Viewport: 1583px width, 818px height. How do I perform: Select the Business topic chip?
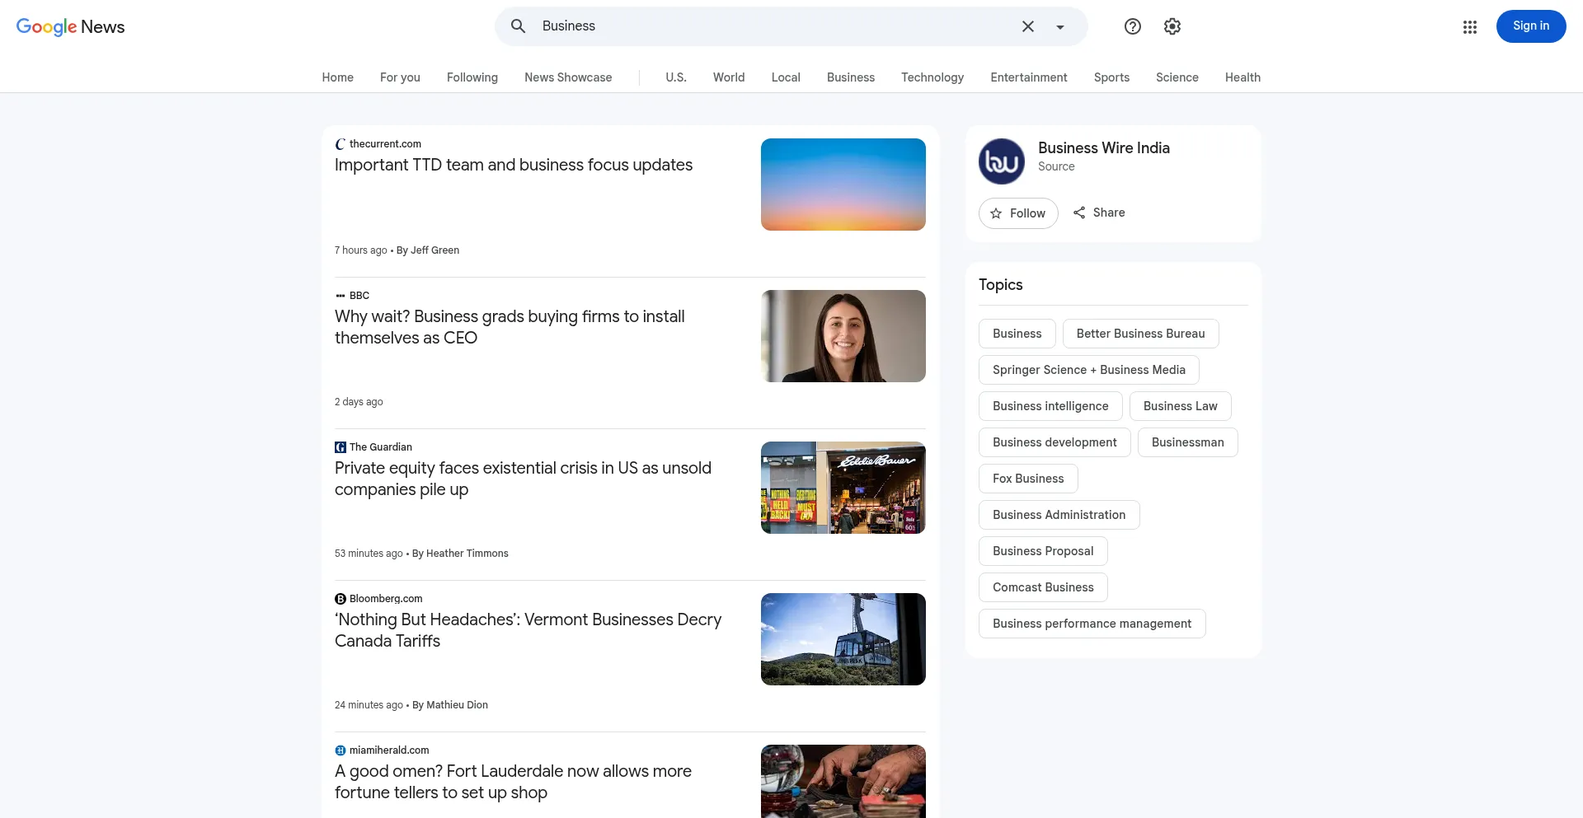pos(1017,334)
